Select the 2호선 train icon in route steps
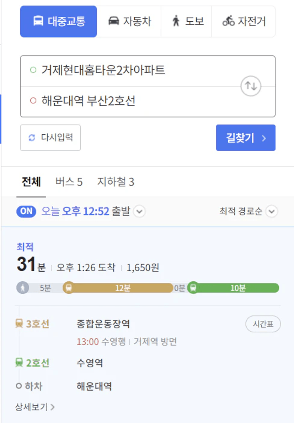This screenshot has height=423, width=294. [19, 362]
